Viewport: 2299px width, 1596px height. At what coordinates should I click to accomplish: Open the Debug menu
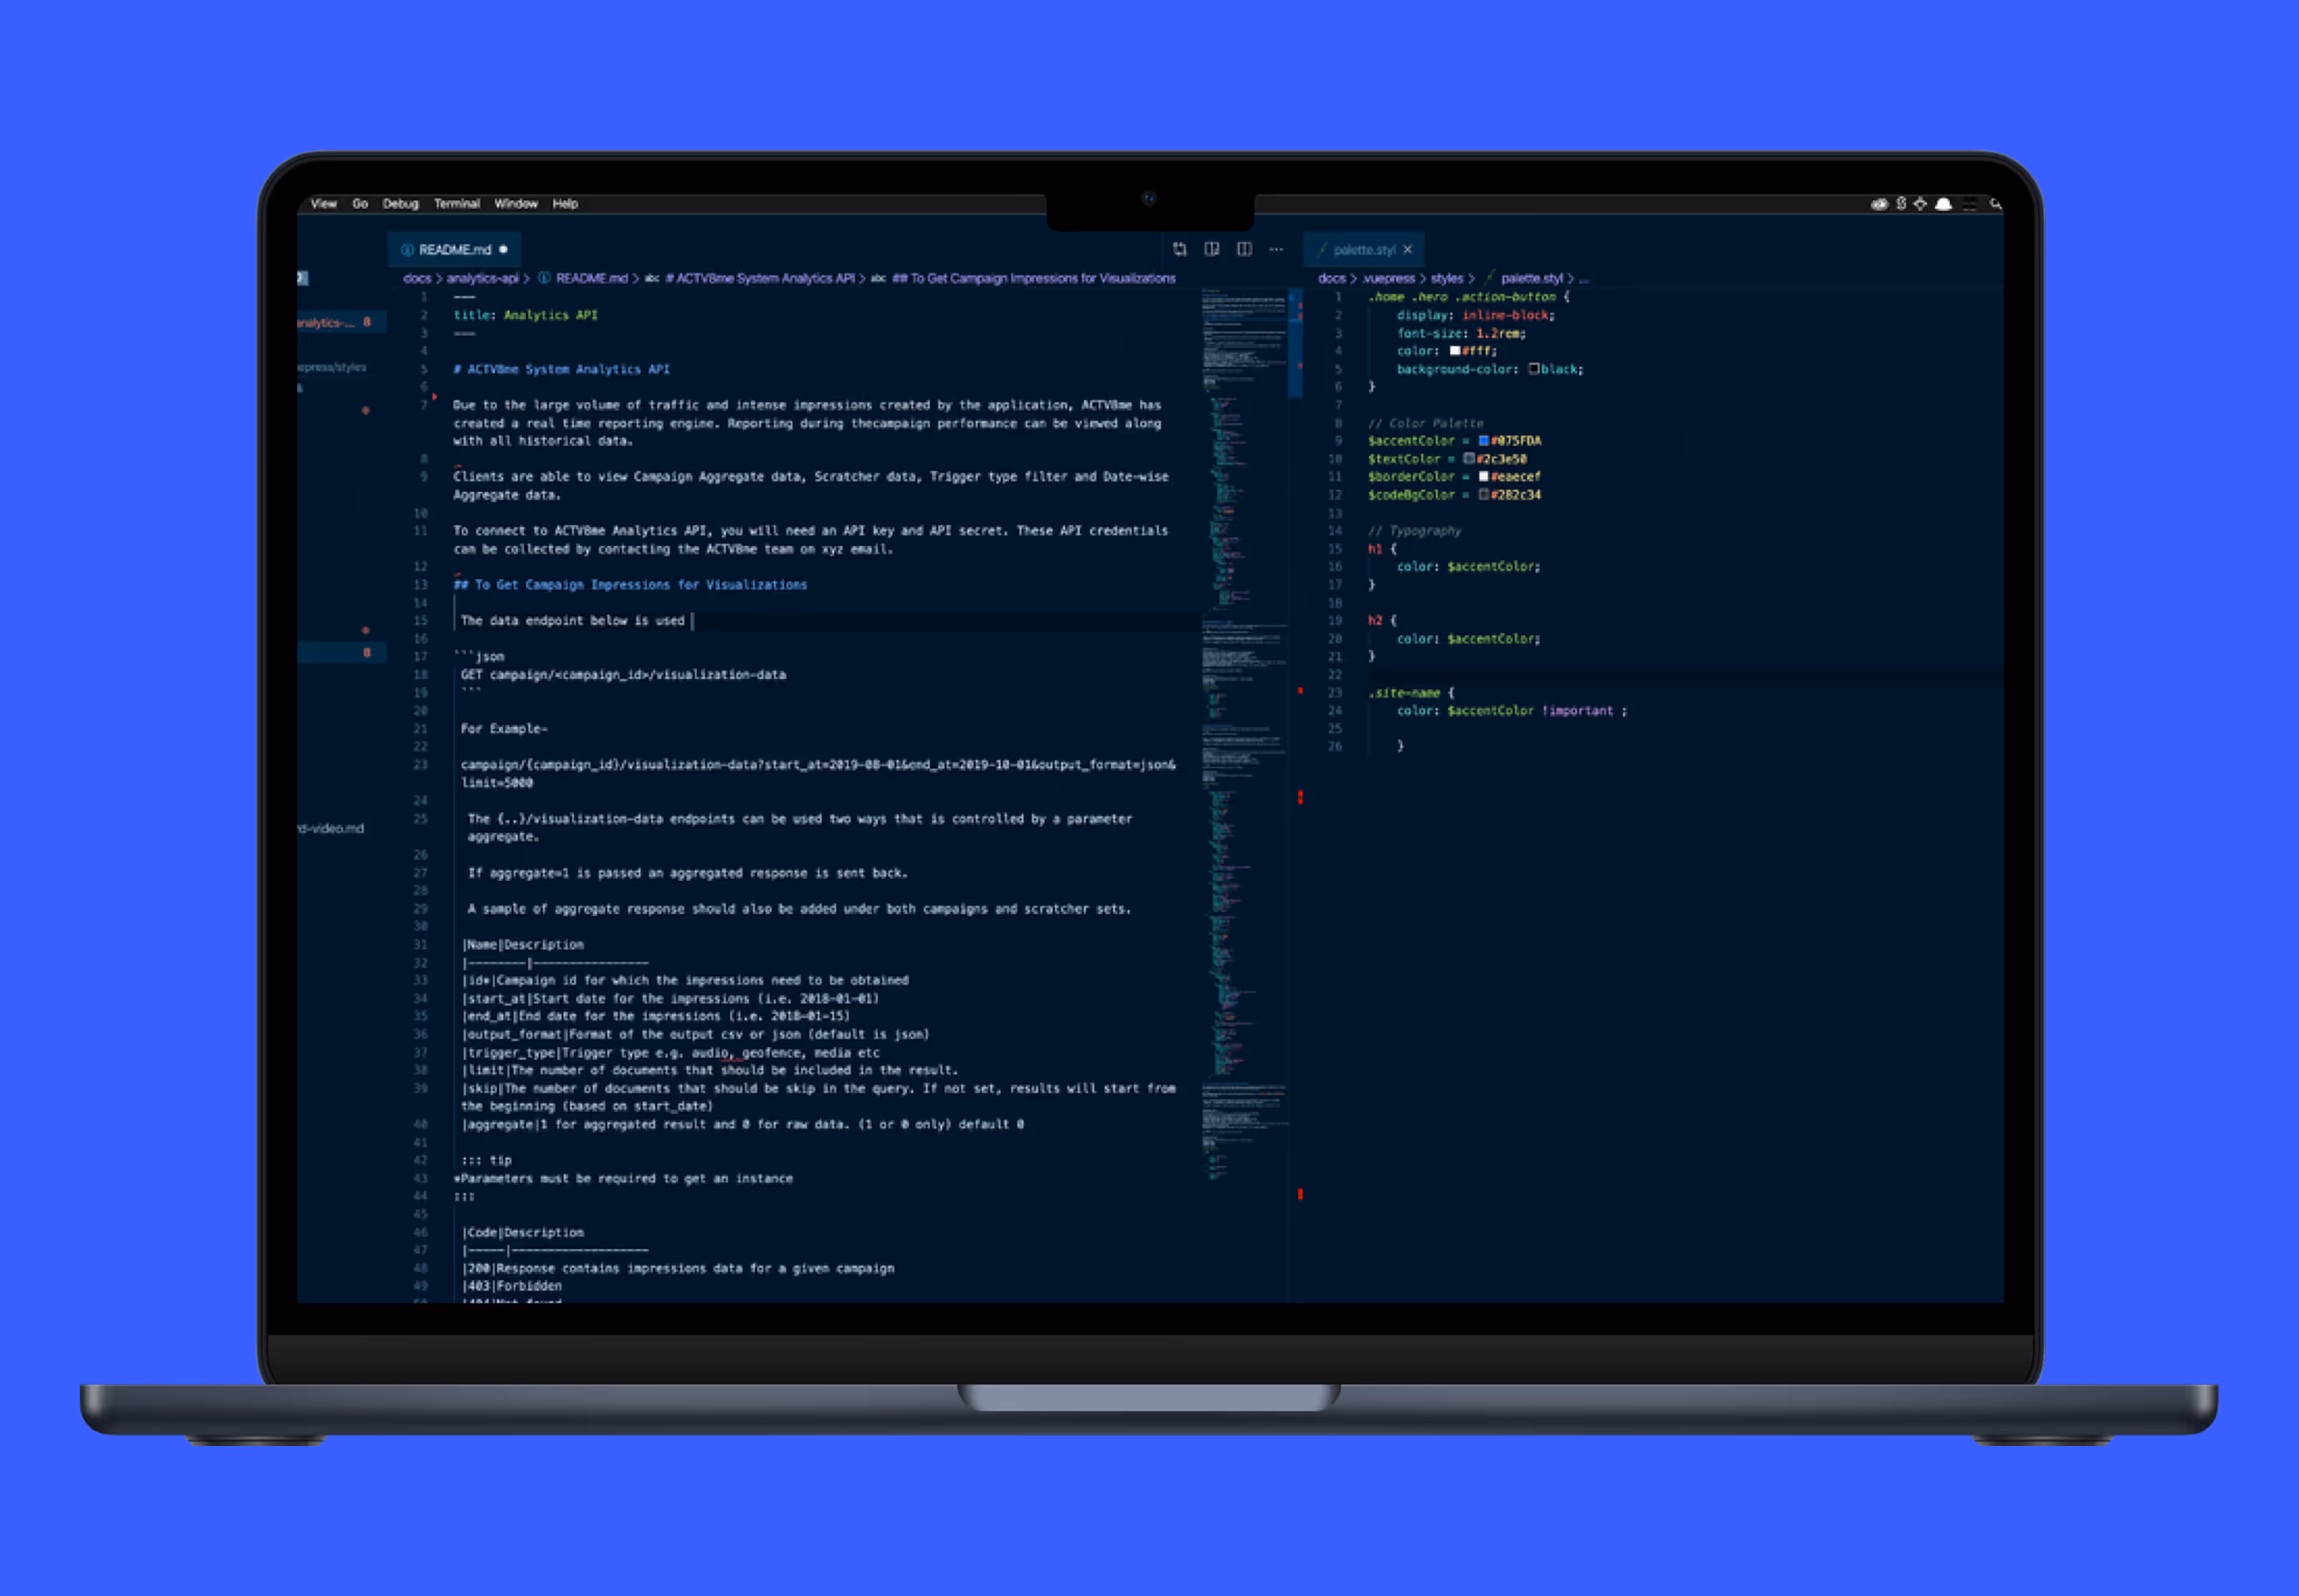[400, 204]
